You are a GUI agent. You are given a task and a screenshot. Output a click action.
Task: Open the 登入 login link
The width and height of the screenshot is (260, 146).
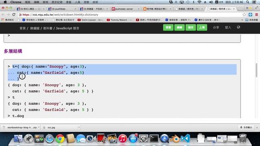(x=228, y=28)
